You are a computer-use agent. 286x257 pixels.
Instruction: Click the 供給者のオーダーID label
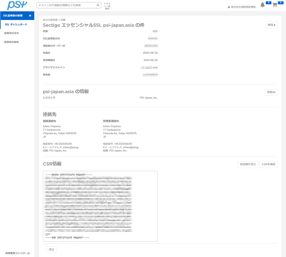54,46
